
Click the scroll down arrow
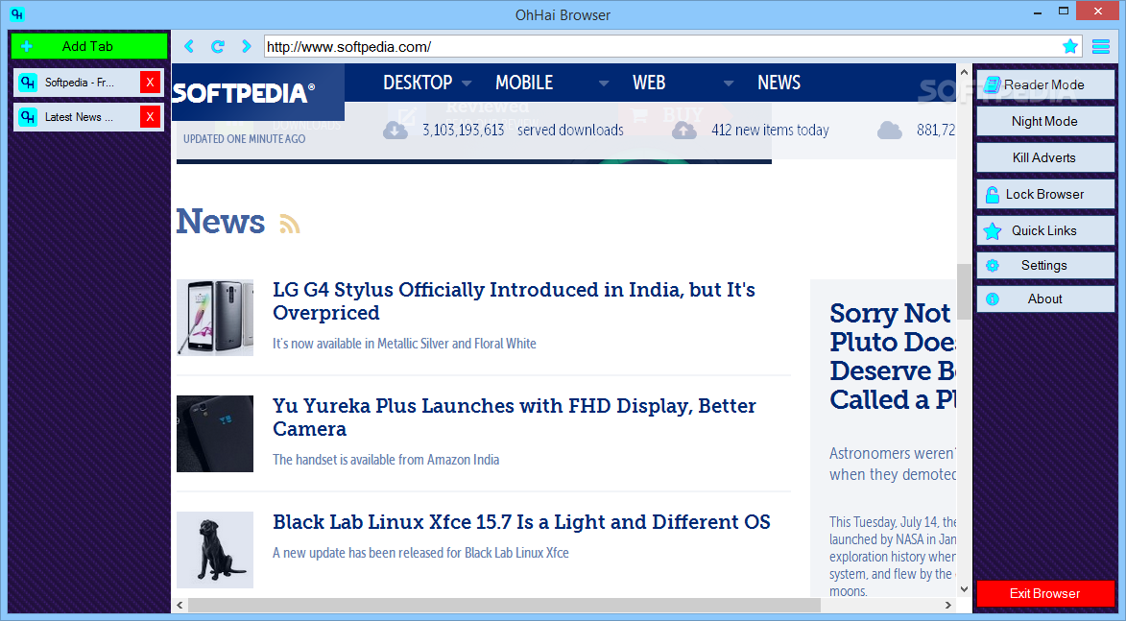[964, 589]
